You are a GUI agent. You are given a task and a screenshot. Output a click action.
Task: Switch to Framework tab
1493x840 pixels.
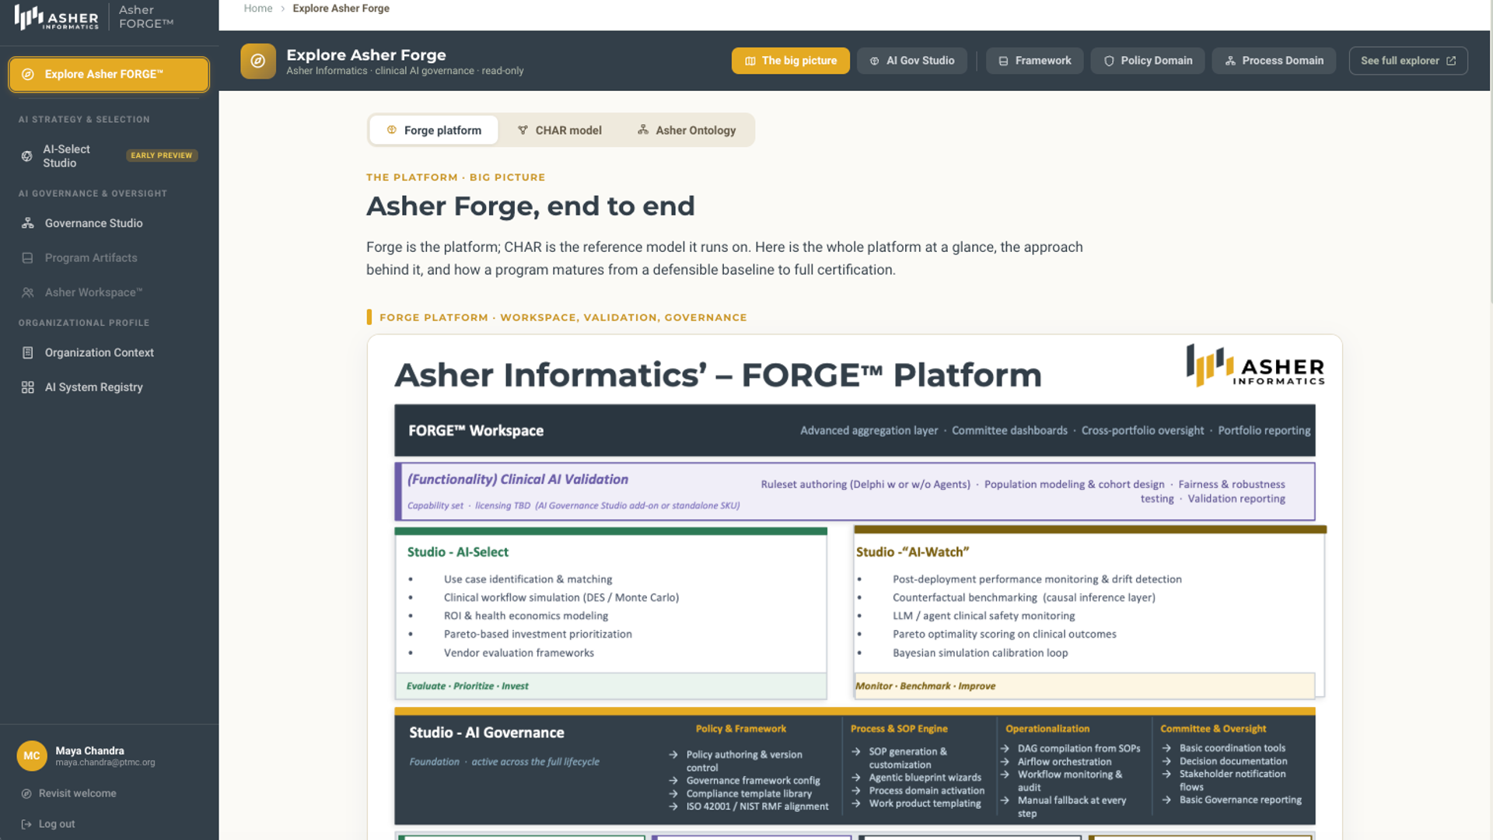pyautogui.click(x=1034, y=61)
